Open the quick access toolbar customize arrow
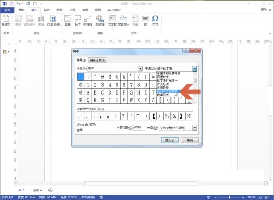 pyautogui.click(x=41, y=4)
